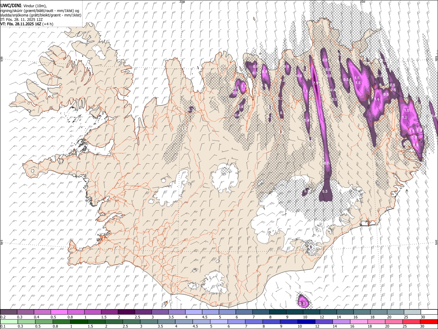Pick the snow legend swatch labeled 1.5
This screenshot has width=438, height=329.
tap(109, 312)
